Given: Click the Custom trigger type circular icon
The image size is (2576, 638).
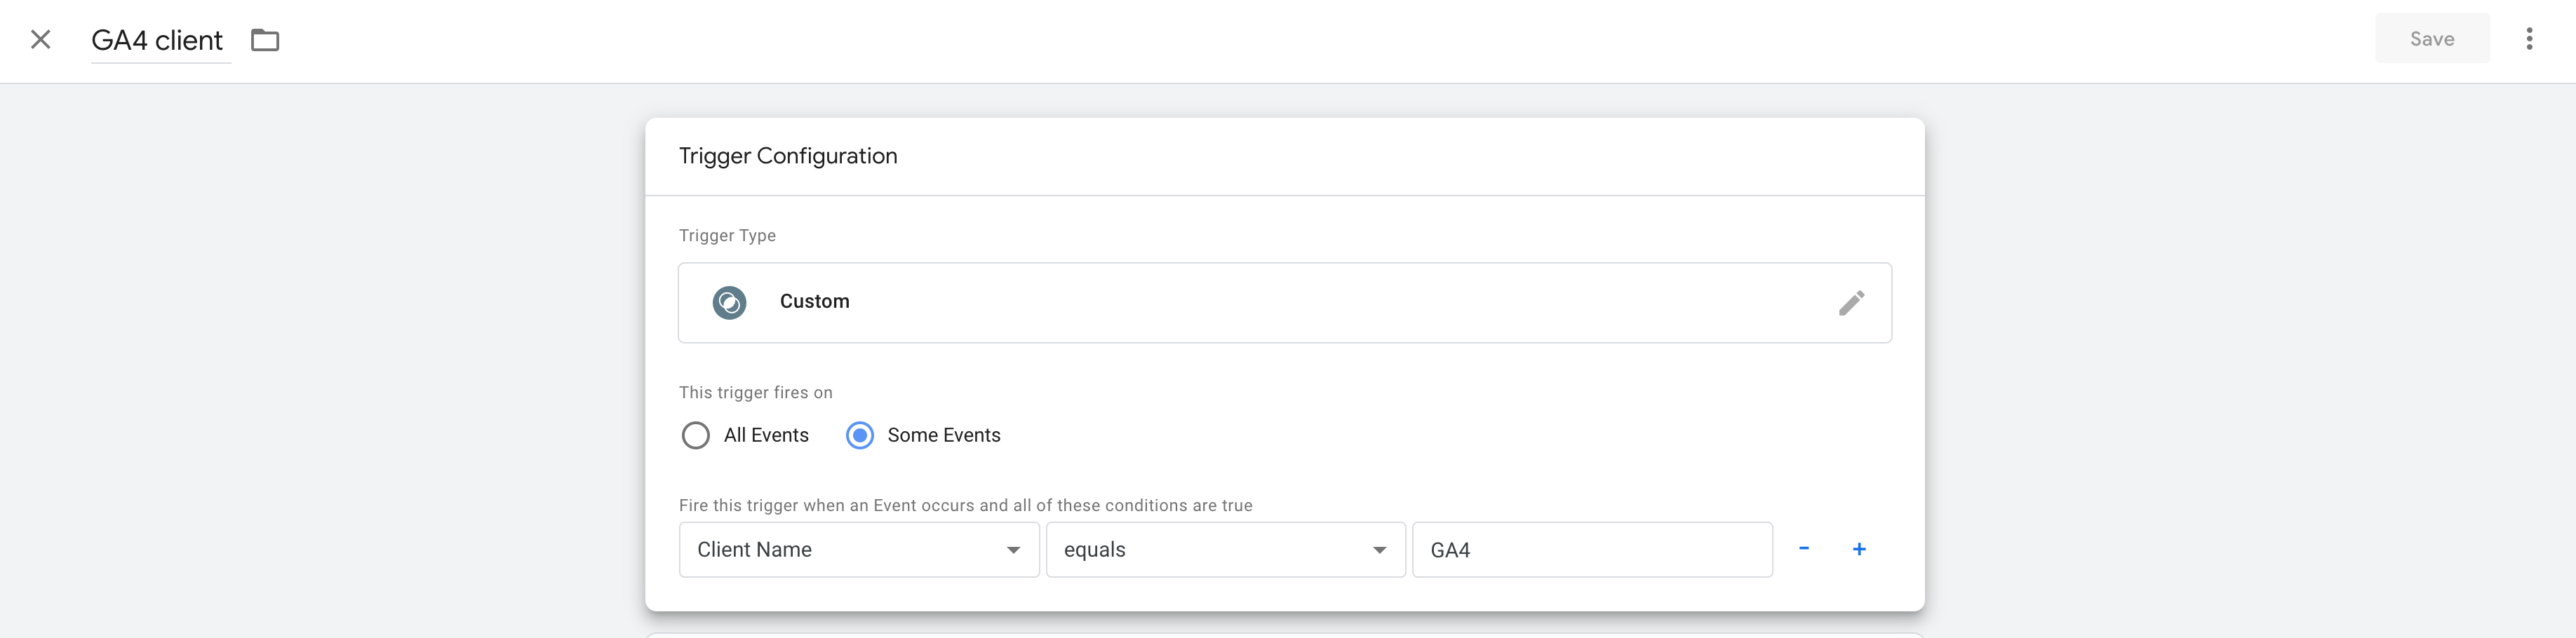Looking at the screenshot, I should pos(729,302).
